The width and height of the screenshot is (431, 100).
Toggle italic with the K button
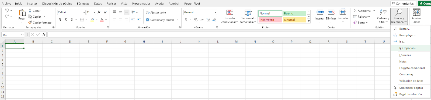(66, 20)
